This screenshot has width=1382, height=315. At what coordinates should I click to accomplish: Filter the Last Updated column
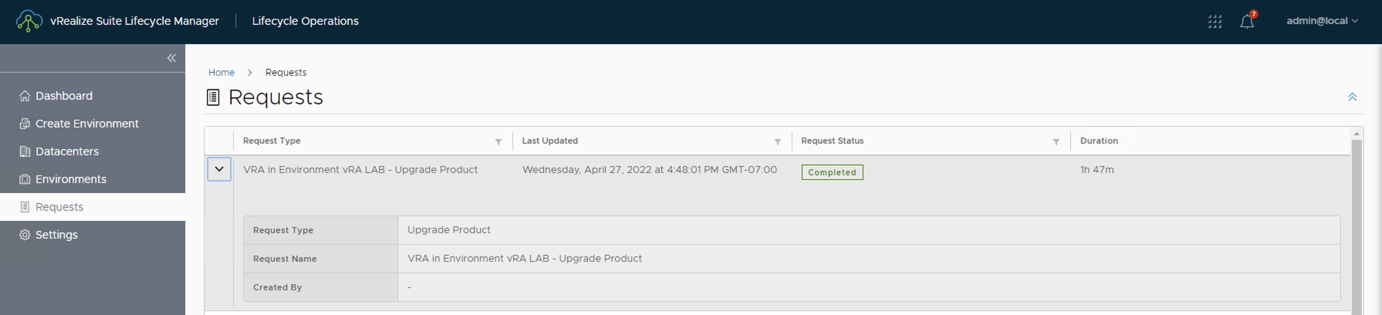coord(777,142)
